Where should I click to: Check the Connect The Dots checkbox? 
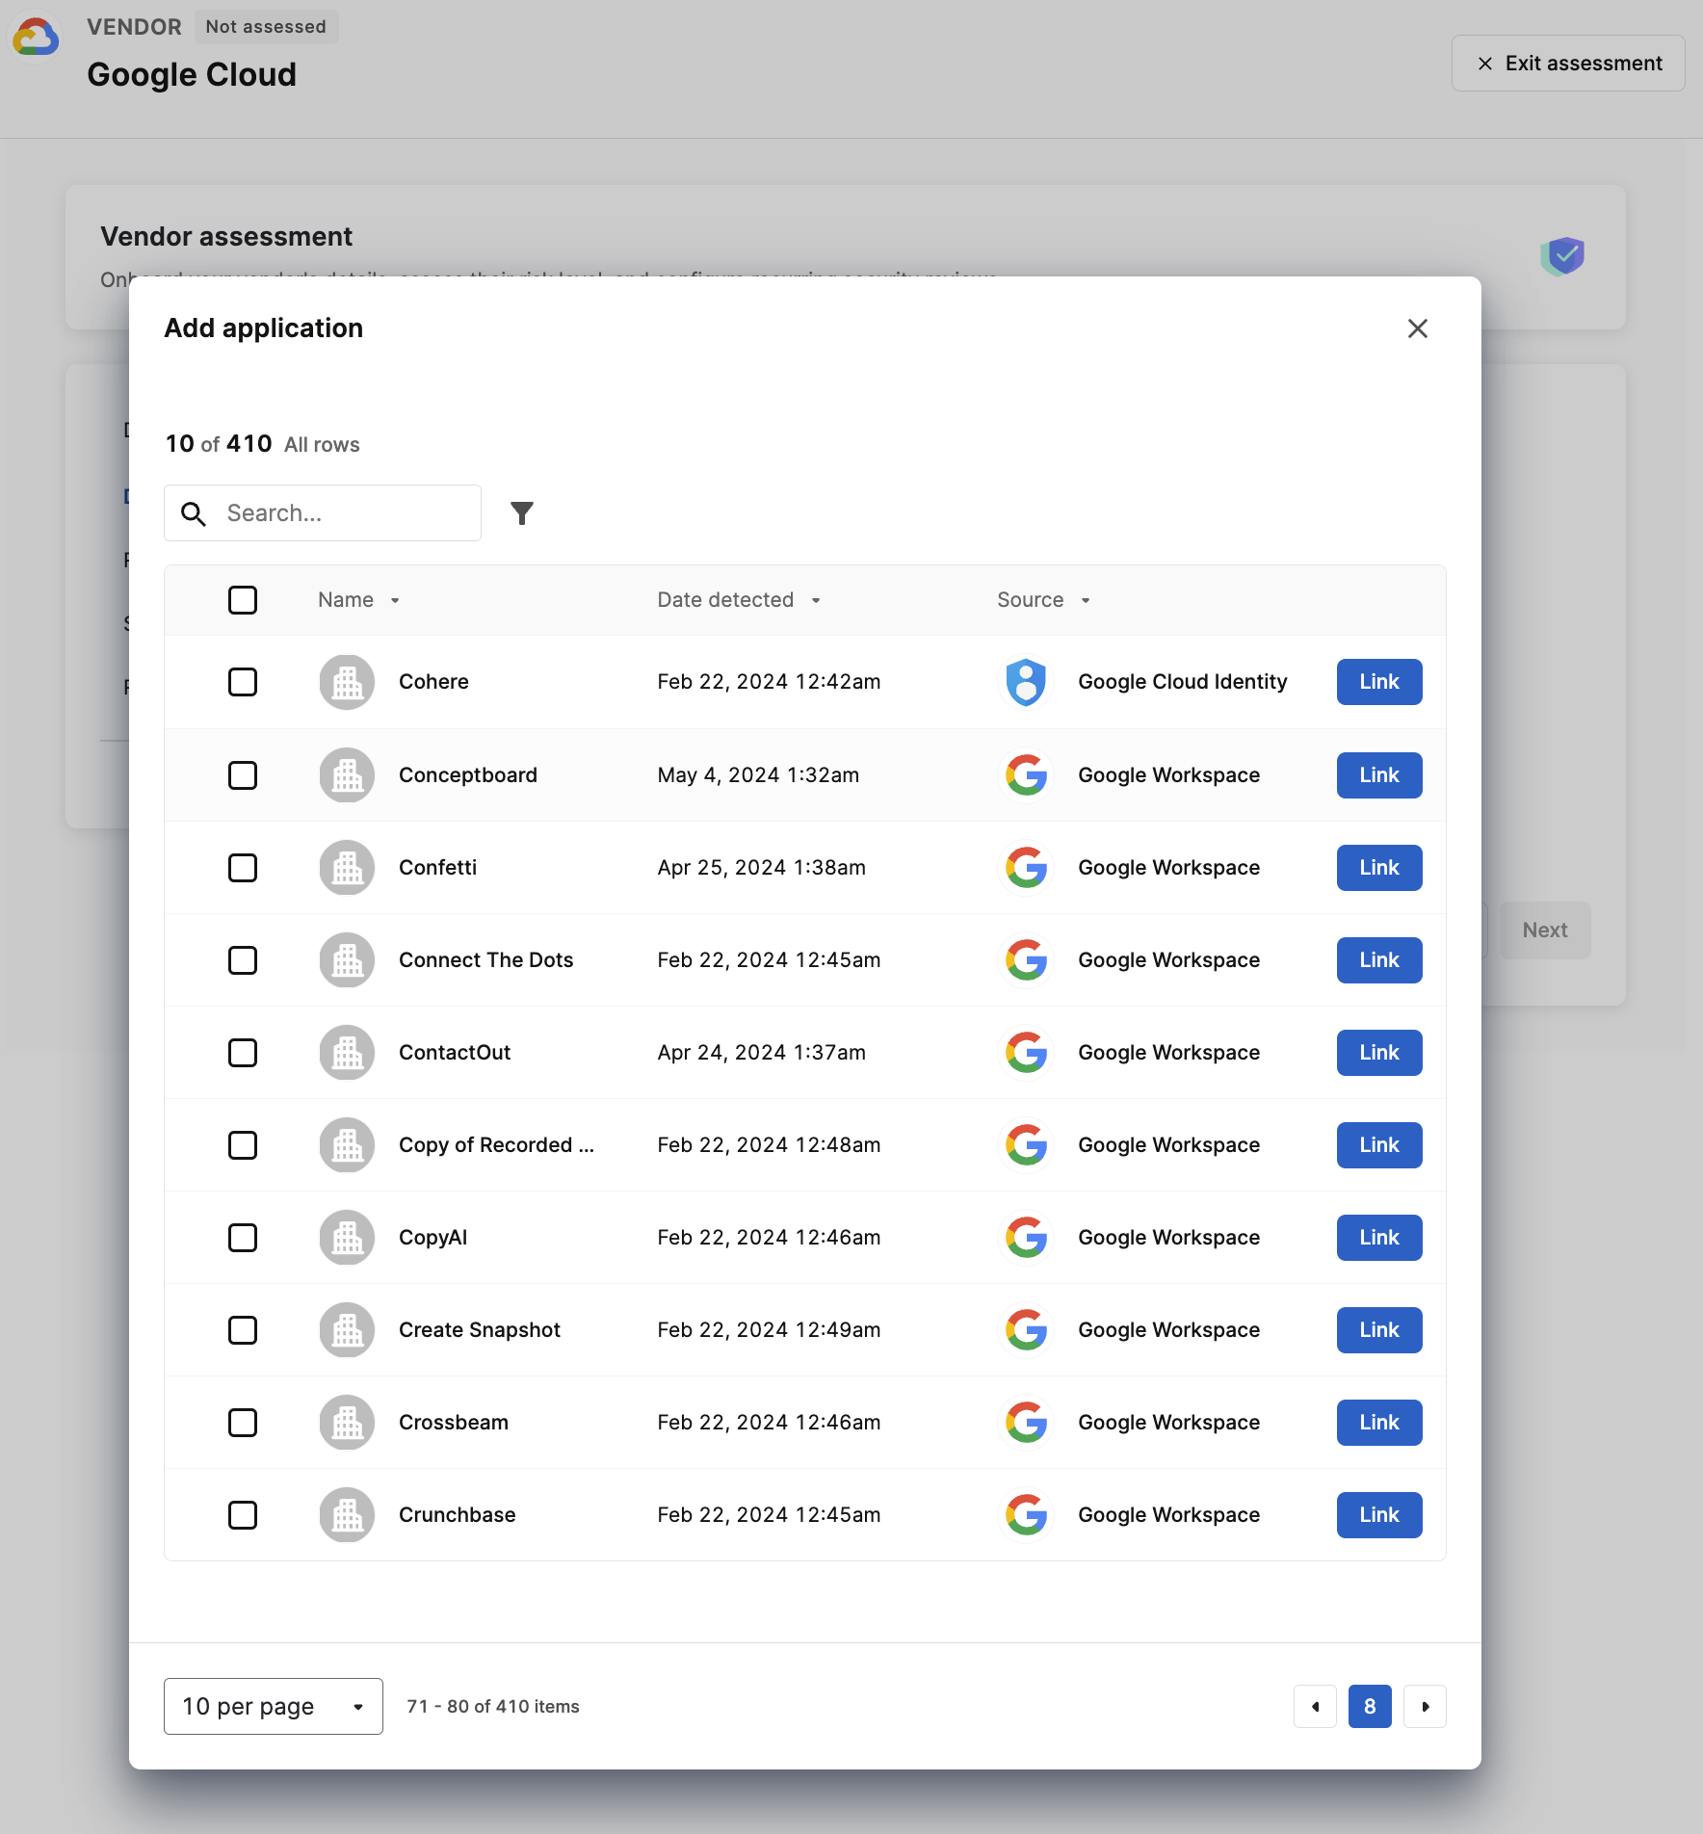(x=243, y=960)
